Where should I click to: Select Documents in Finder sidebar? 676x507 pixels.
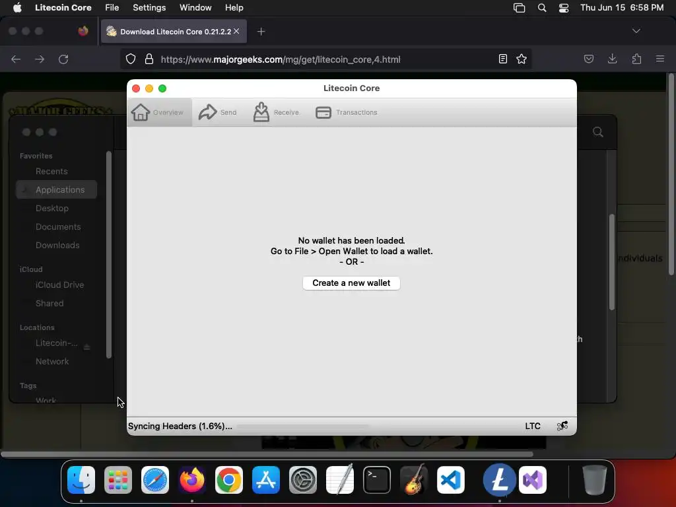click(x=57, y=227)
